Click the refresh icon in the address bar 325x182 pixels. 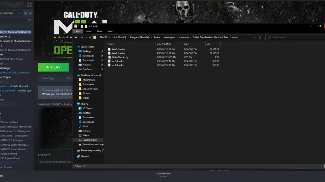point(260,37)
